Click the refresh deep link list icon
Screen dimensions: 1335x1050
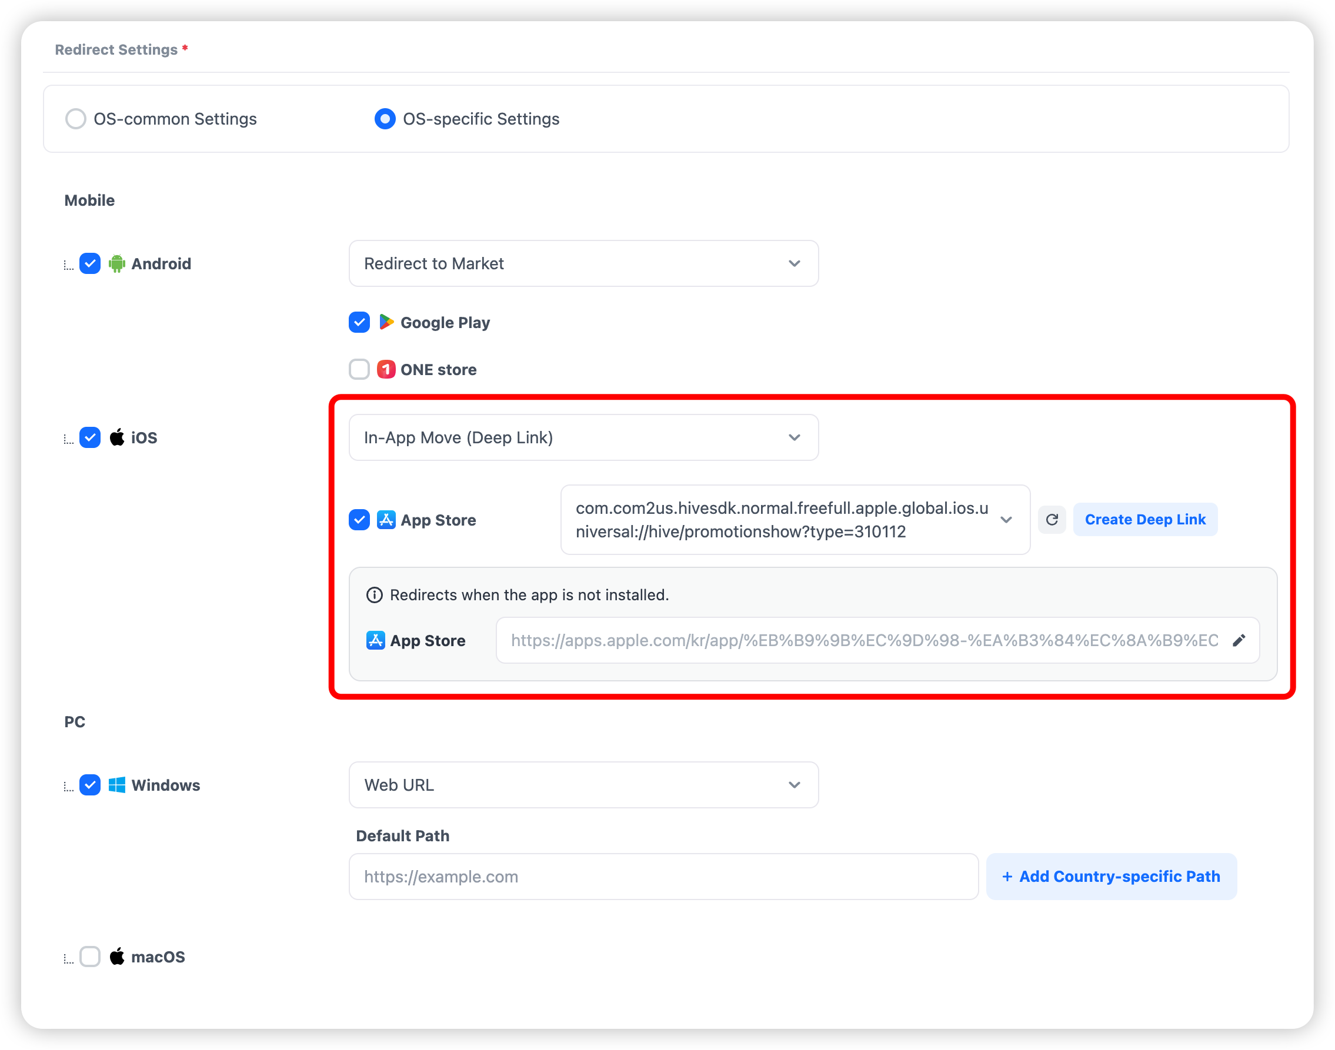coord(1052,520)
